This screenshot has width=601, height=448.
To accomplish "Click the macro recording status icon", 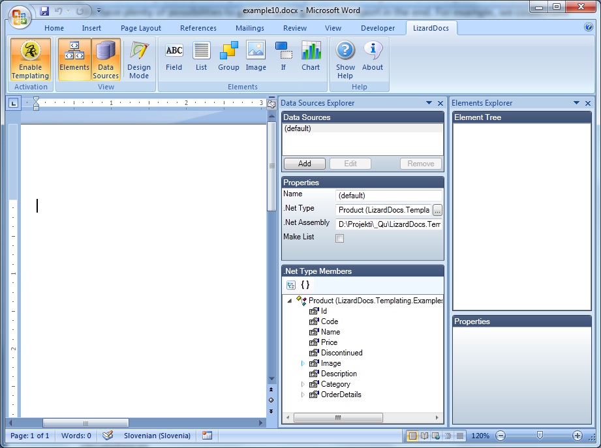I will 208,436.
